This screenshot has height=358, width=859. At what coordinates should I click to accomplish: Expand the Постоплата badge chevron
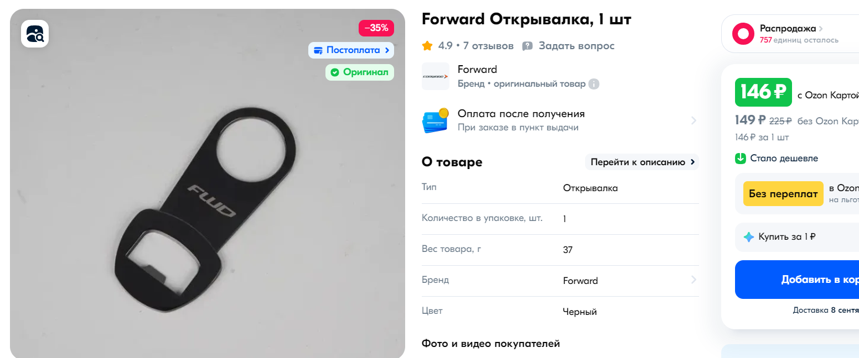coord(387,50)
